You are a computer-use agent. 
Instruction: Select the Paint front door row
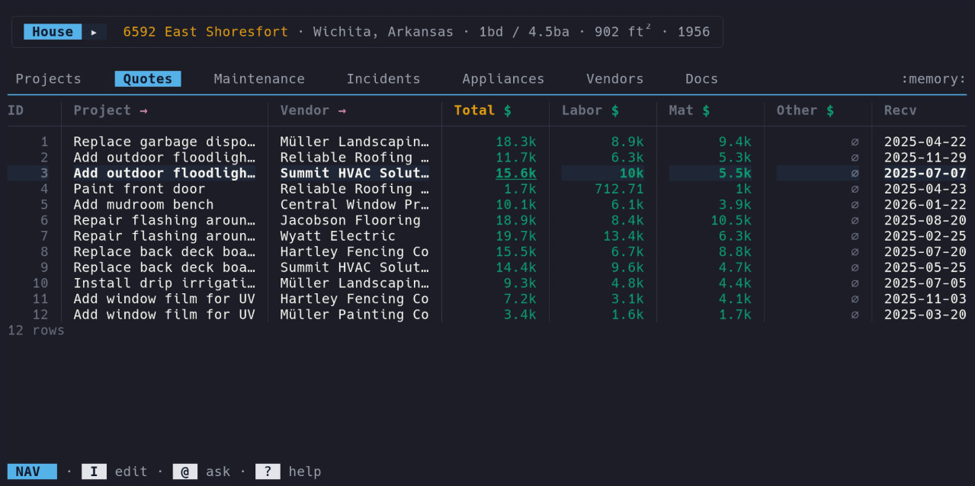140,189
